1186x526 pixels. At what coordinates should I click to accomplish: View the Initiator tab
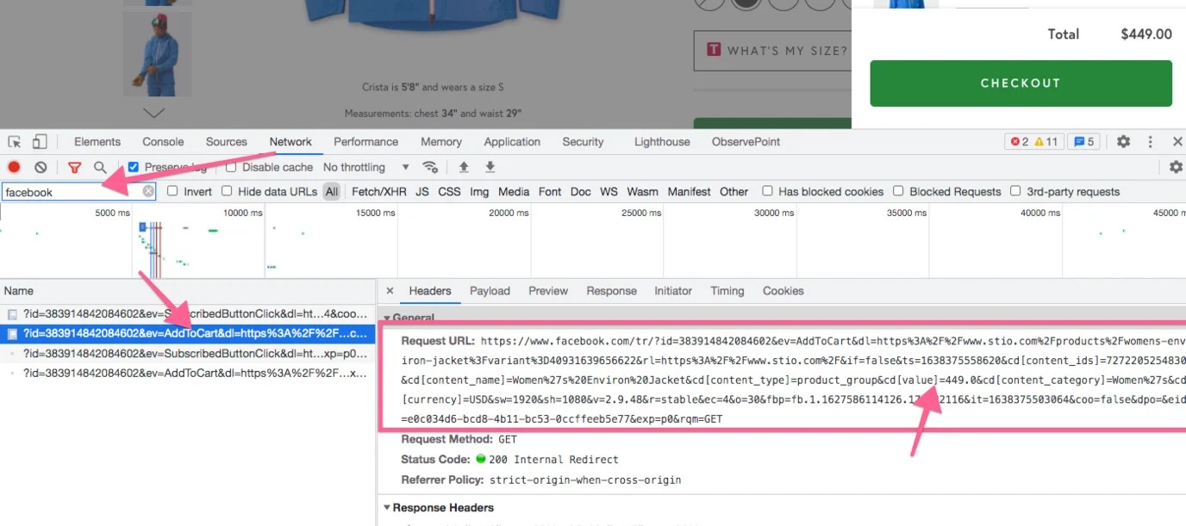pyautogui.click(x=673, y=291)
